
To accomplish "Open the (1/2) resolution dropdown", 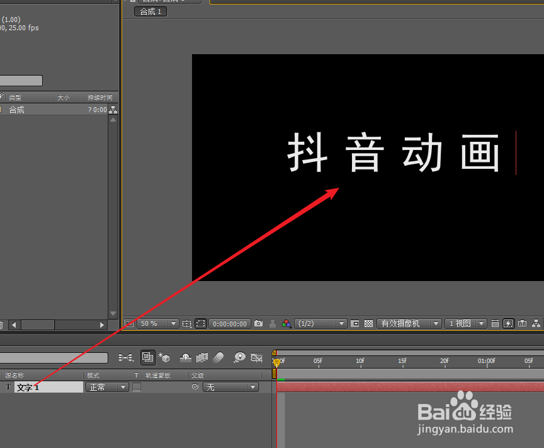I will (320, 324).
